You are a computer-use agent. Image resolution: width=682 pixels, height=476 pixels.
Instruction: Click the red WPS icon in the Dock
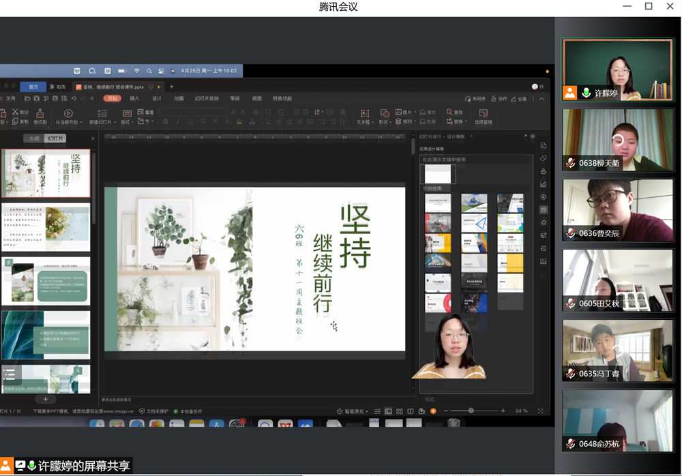[285, 423]
